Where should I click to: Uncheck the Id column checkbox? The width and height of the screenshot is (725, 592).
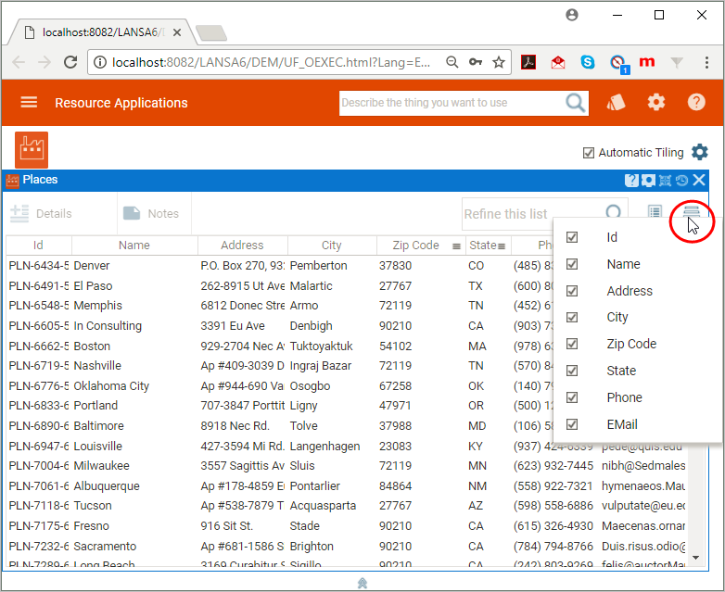pos(572,237)
